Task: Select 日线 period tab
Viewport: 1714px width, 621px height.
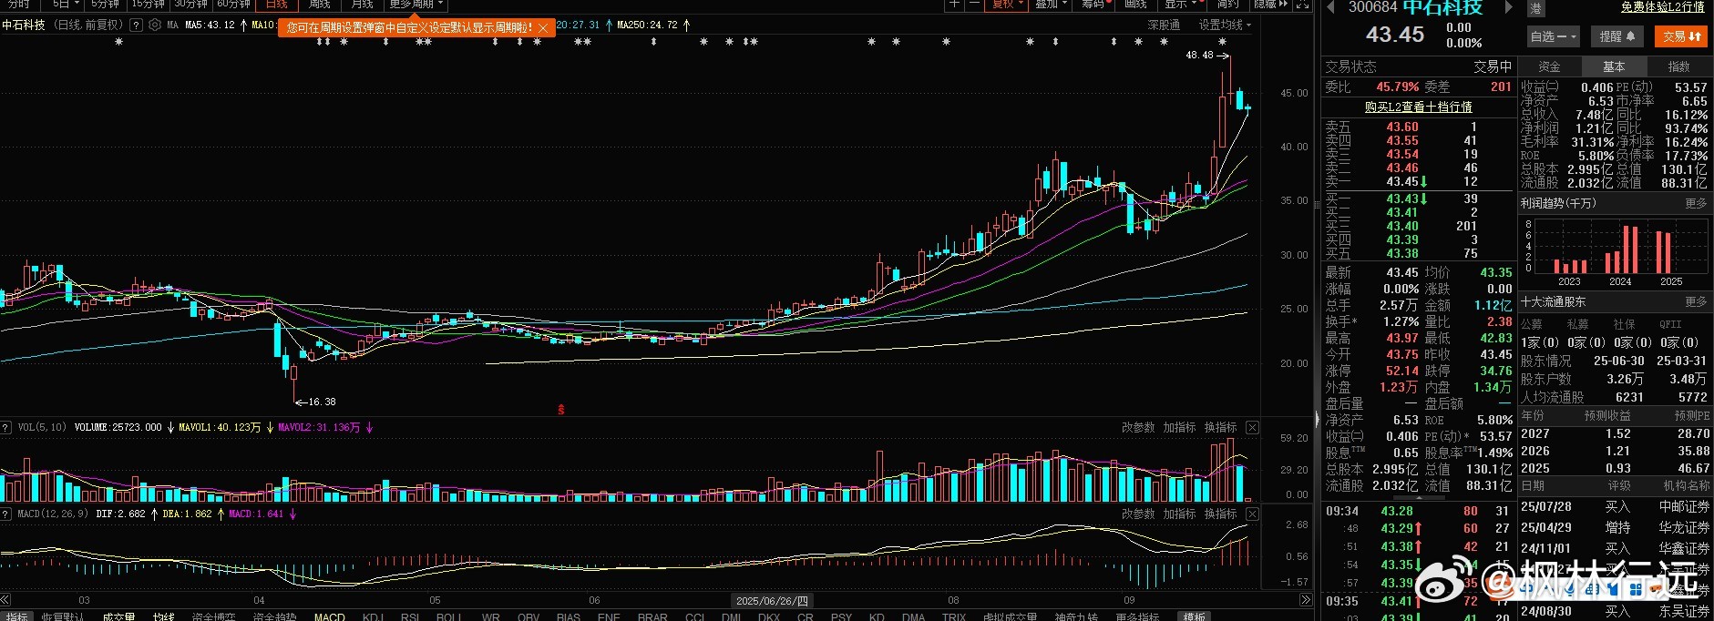Action: tap(277, 5)
